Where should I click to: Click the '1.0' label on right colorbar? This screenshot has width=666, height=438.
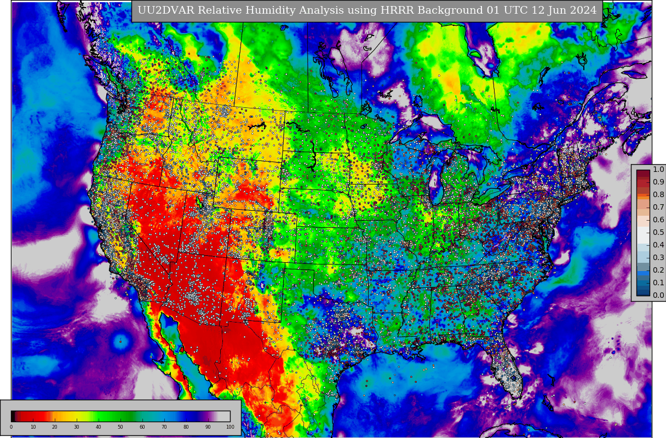click(x=658, y=170)
